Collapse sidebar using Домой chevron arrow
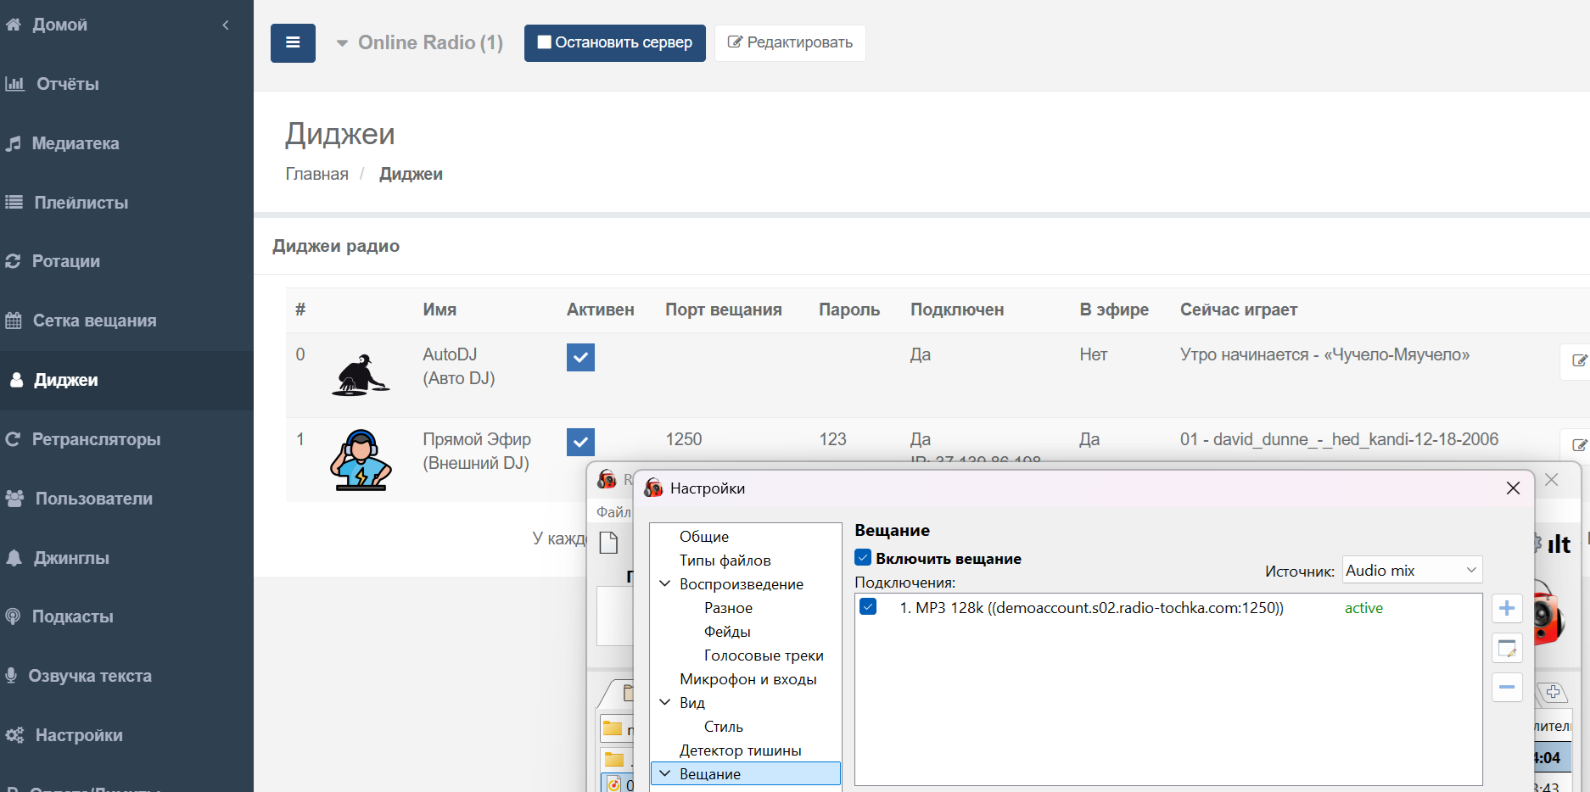The height and width of the screenshot is (792, 1590). [226, 25]
